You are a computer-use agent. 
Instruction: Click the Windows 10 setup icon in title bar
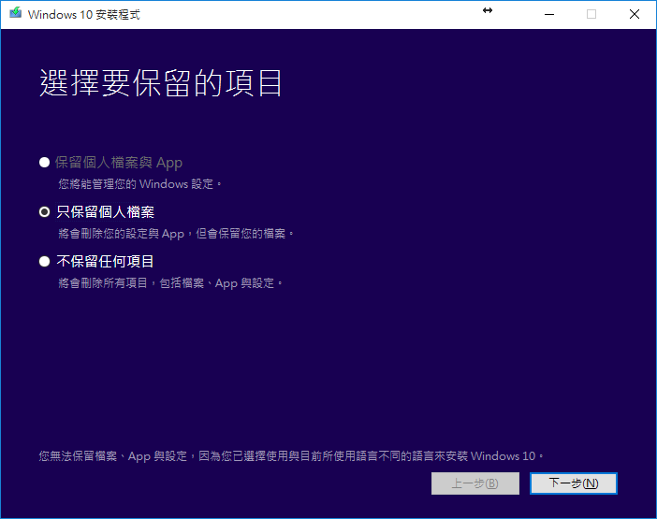16,13
